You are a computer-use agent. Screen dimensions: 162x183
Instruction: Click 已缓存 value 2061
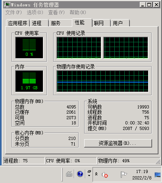coord(71,112)
